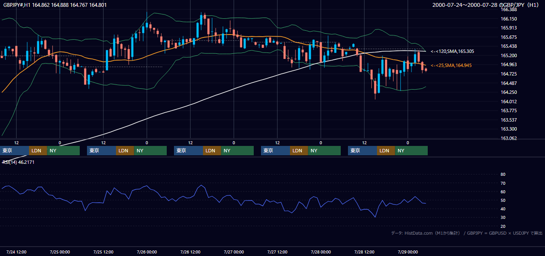
Task: Click the 7/24 12:00 time label
Action: point(16,252)
